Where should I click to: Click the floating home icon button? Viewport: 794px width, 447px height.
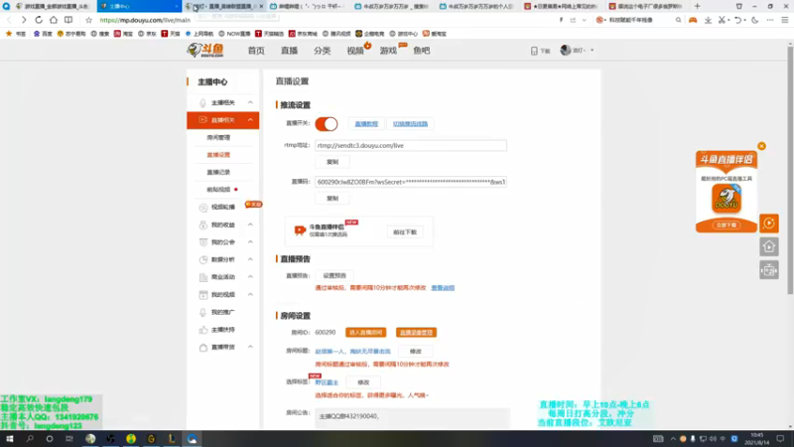pyautogui.click(x=768, y=246)
